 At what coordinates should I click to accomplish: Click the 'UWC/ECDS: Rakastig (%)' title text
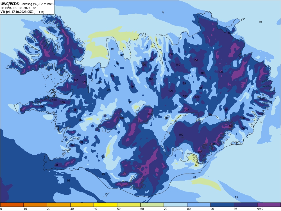[27, 4]
